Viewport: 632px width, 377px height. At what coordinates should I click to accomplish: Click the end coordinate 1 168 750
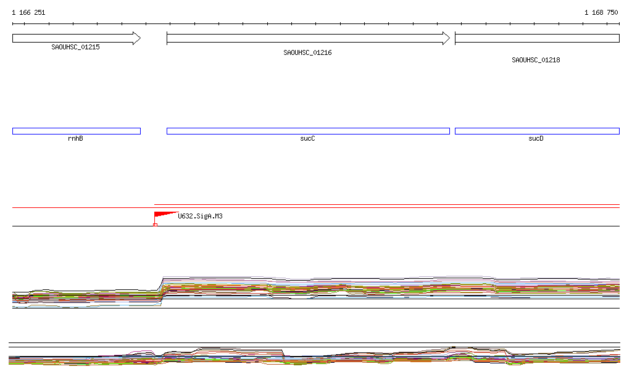click(x=601, y=12)
